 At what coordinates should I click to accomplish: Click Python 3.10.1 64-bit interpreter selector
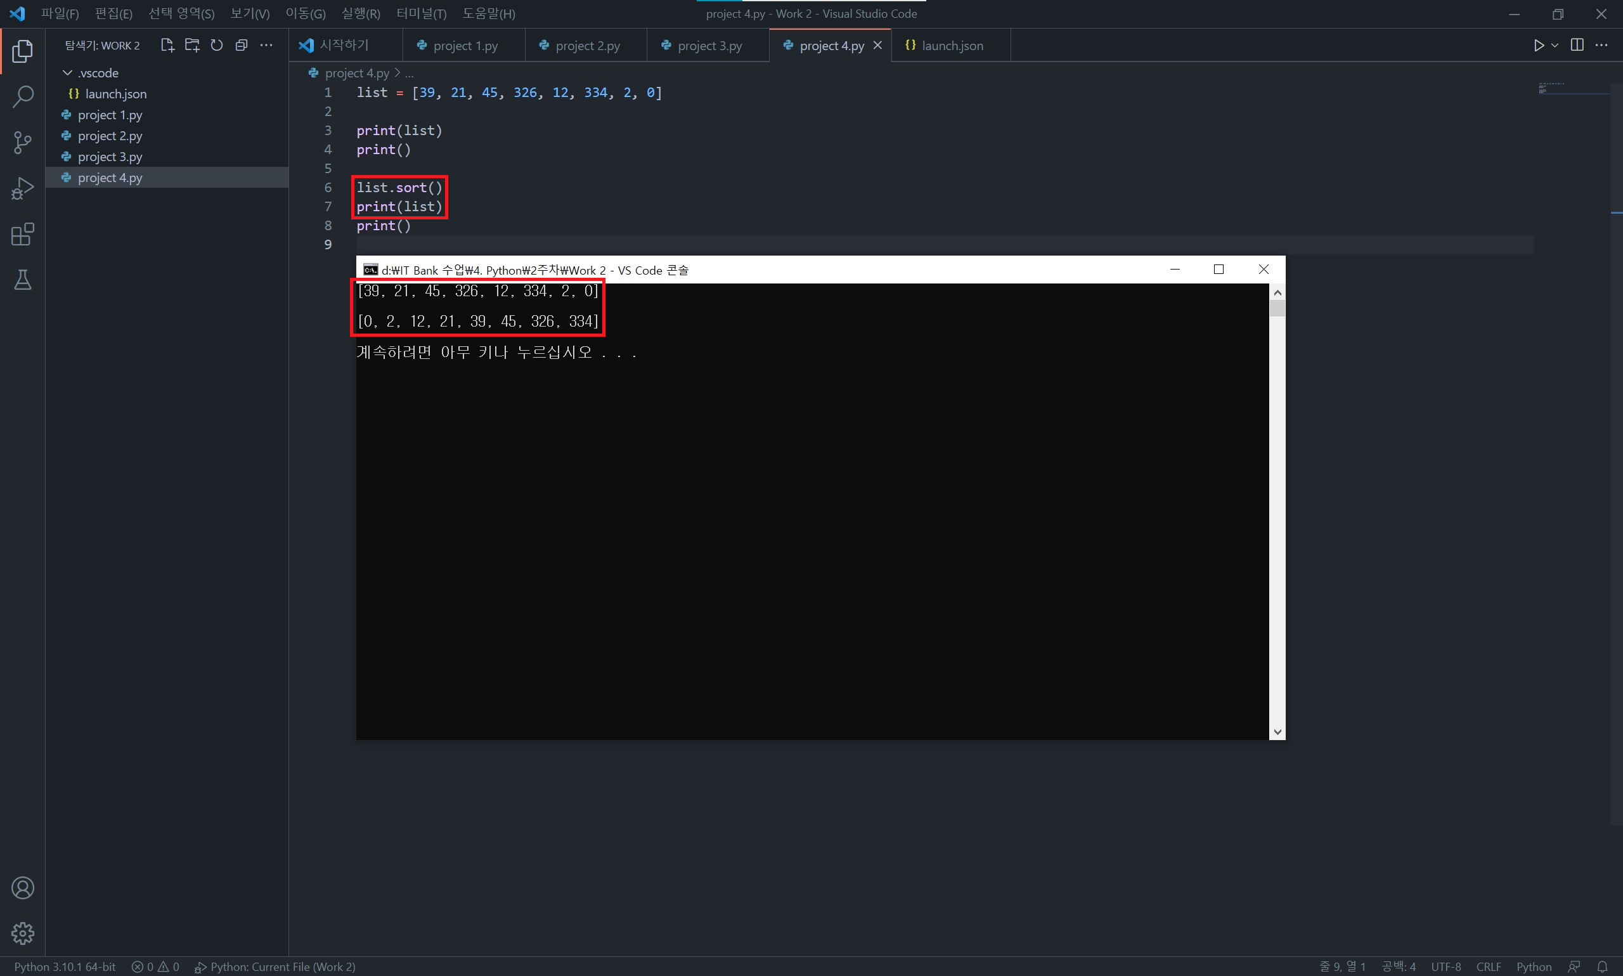[65, 966]
